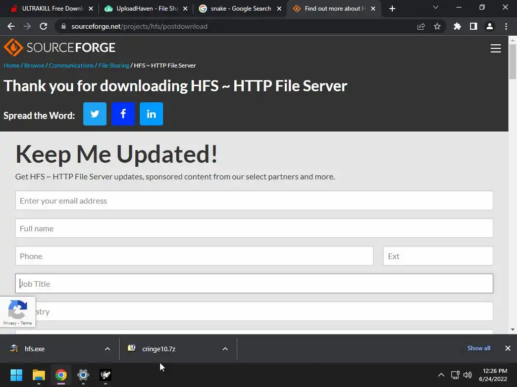Click the Full name field

(x=254, y=228)
